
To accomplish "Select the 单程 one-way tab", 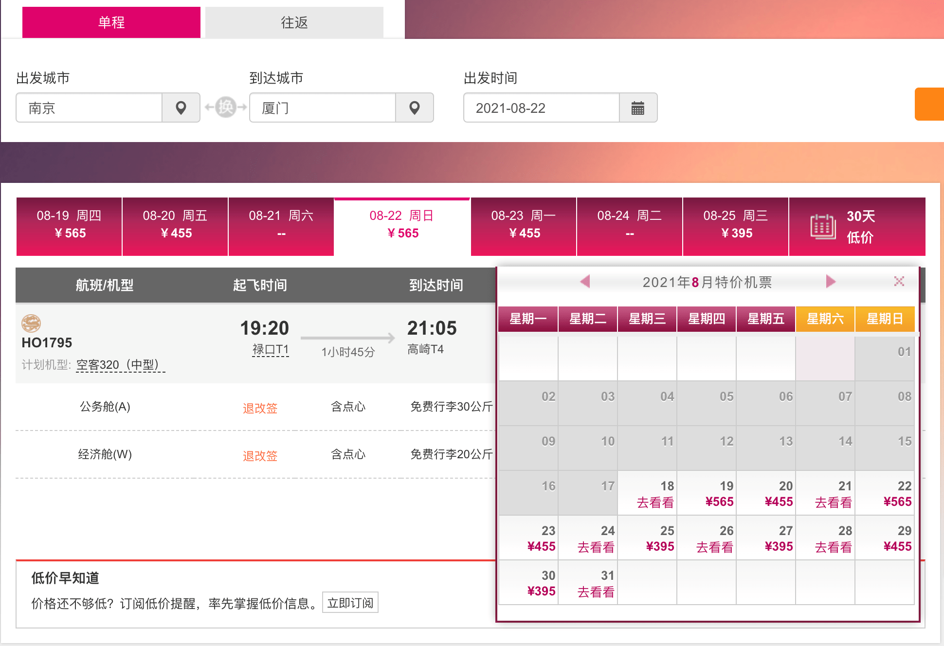I will point(111,22).
